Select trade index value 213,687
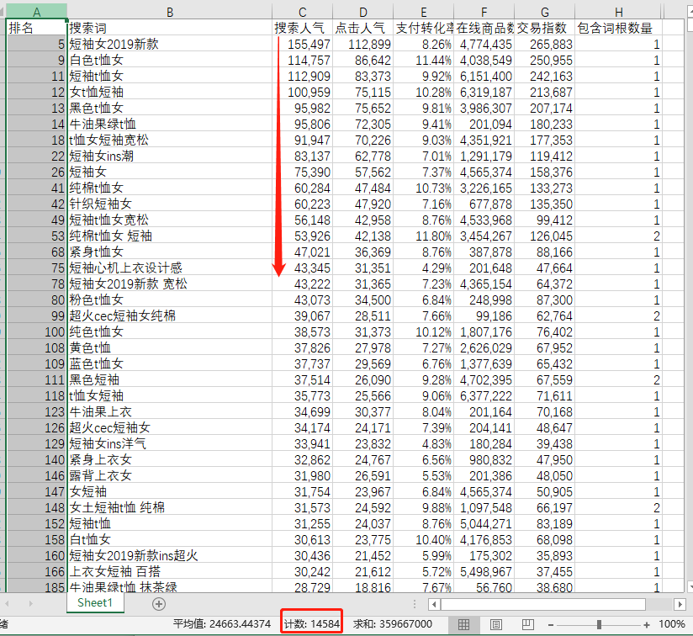The width and height of the screenshot is (693, 636). click(x=544, y=92)
